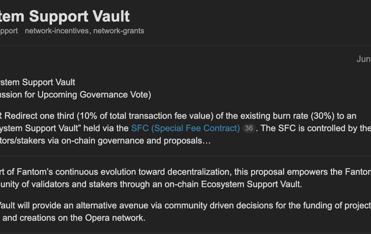Click the "Support Vault" heading line in post

pyautogui.click(x=37, y=82)
